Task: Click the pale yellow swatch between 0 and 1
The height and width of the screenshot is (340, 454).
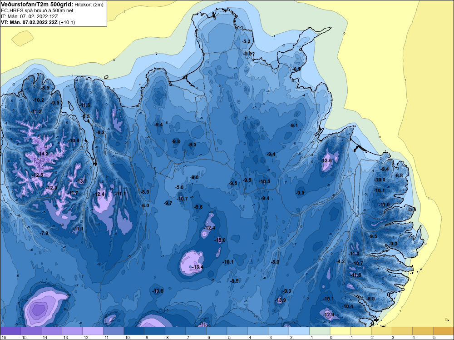Action: 340,331
